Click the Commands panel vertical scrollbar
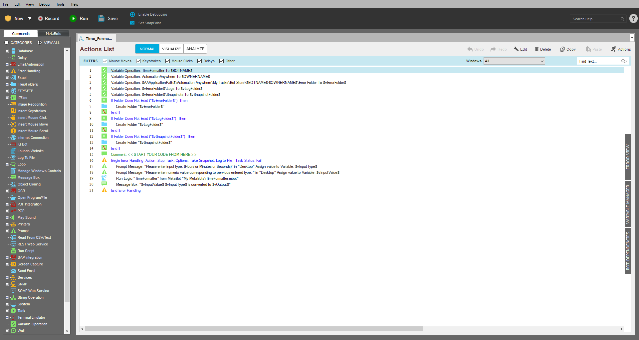The image size is (639, 340). point(67,191)
